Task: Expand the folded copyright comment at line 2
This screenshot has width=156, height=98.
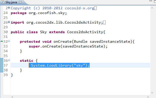Action: click(9, 8)
